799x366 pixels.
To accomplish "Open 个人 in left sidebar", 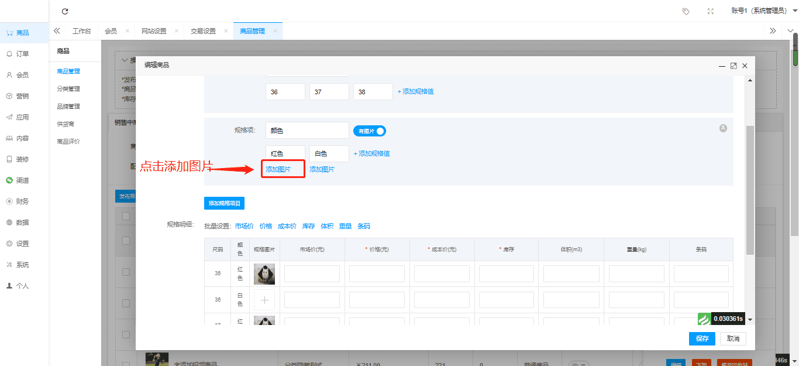I will tap(23, 286).
